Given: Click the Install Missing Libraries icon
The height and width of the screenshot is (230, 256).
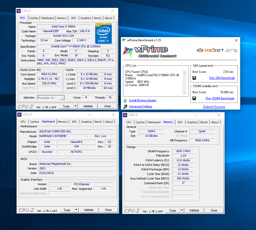Looking at the screenshot, I should coord(125,101).
